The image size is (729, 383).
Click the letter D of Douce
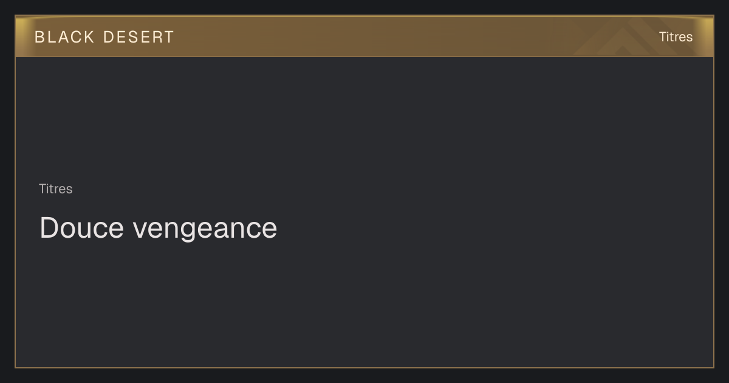coord(49,228)
